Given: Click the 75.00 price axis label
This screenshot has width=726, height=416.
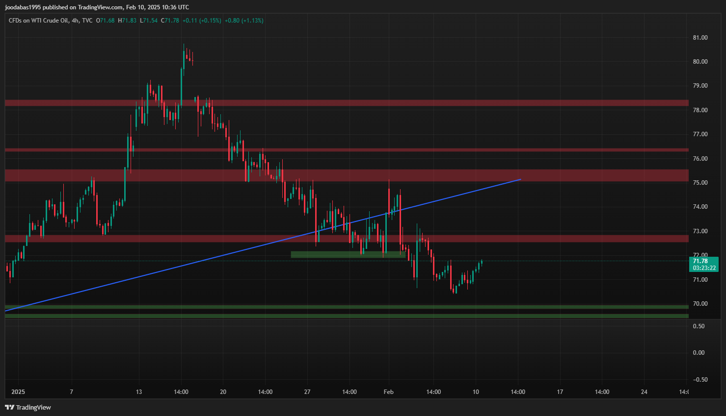Looking at the screenshot, I should pyautogui.click(x=700, y=183).
